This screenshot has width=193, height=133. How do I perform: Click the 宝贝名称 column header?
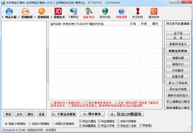(x=89, y=24)
